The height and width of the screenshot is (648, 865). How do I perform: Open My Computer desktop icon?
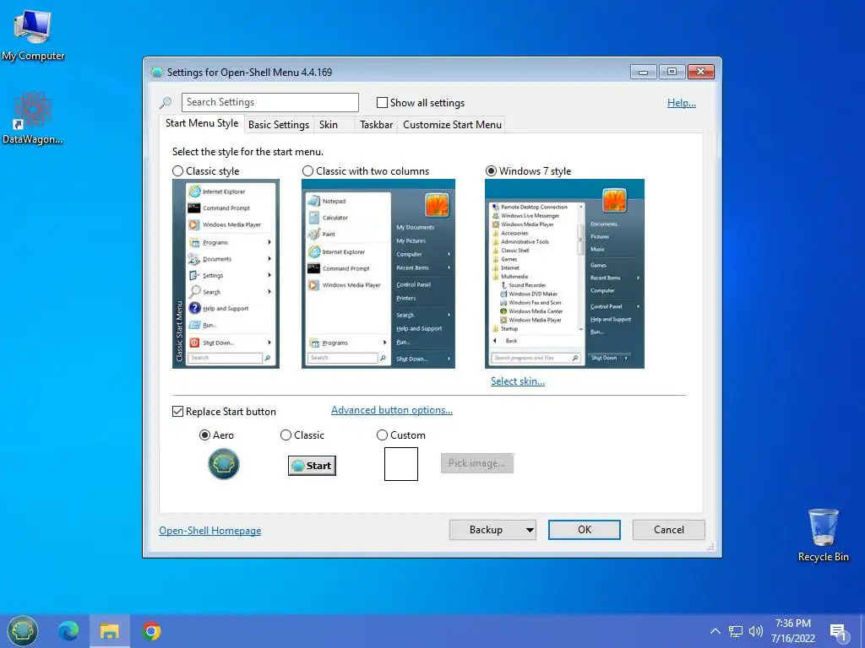pyautogui.click(x=33, y=35)
